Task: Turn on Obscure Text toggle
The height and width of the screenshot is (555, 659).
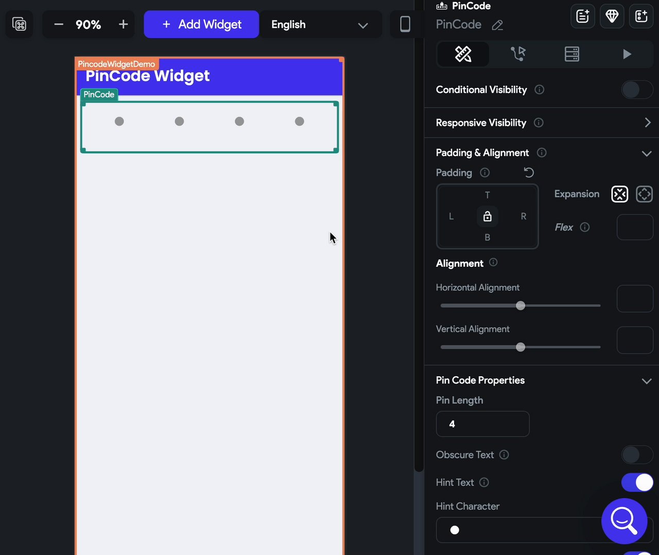Action: point(637,455)
